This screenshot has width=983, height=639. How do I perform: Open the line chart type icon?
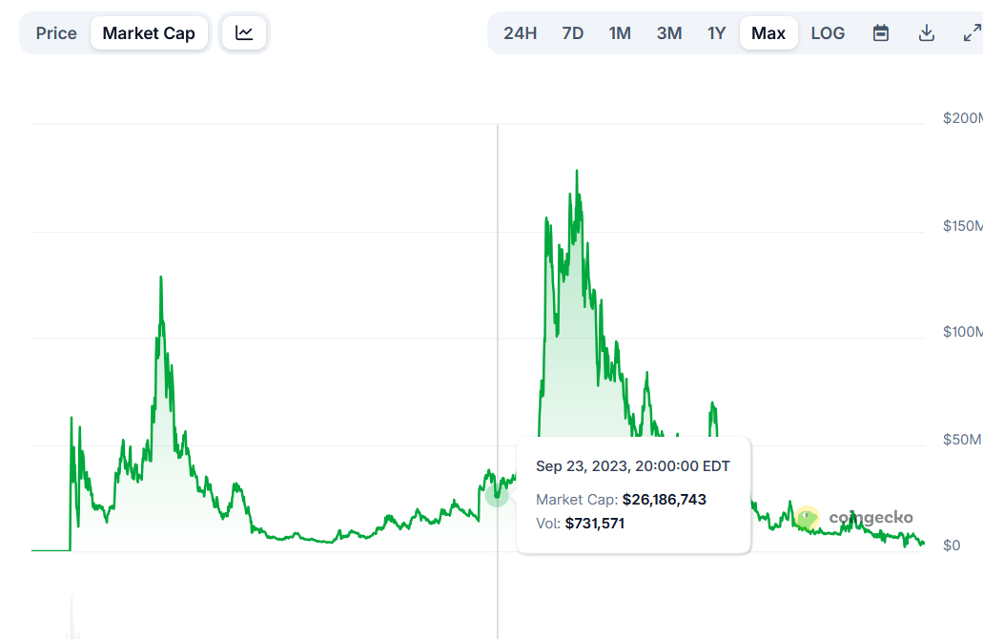pos(244,33)
